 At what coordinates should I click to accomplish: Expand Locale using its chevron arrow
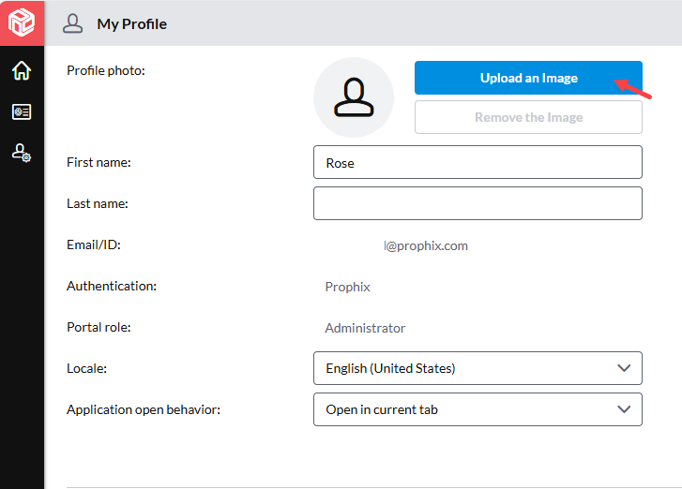point(624,368)
